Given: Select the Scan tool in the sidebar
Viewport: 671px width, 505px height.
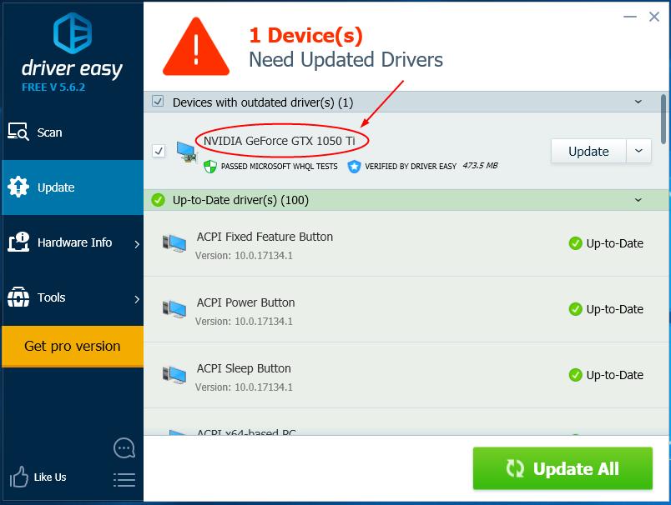Looking at the screenshot, I should (x=50, y=132).
